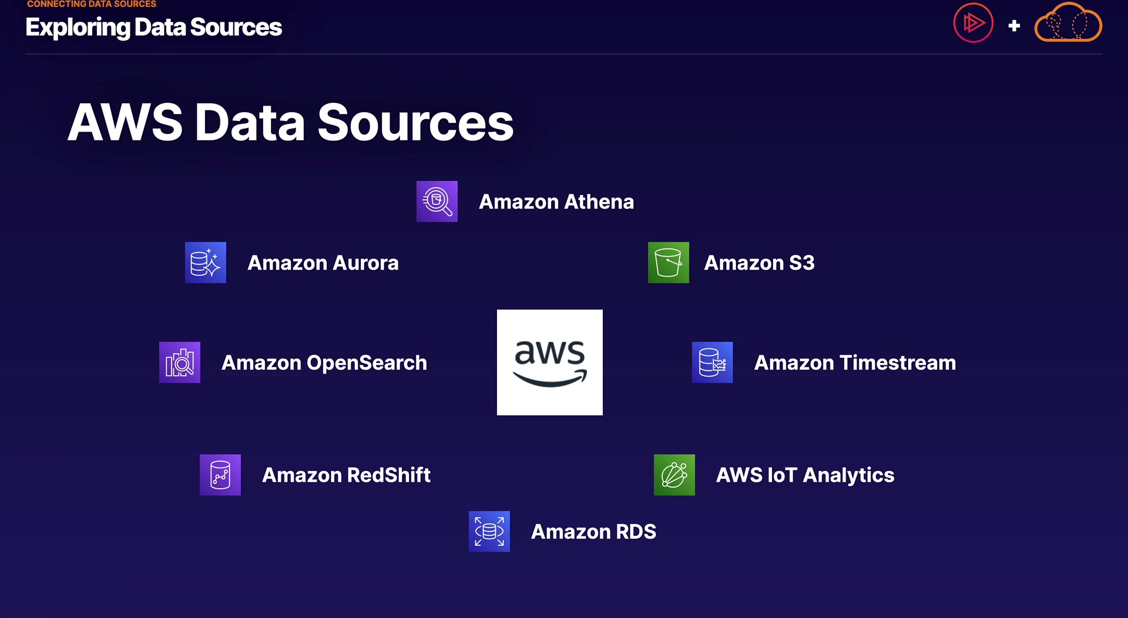Click the "Amazon RedShift" text label

(346, 475)
